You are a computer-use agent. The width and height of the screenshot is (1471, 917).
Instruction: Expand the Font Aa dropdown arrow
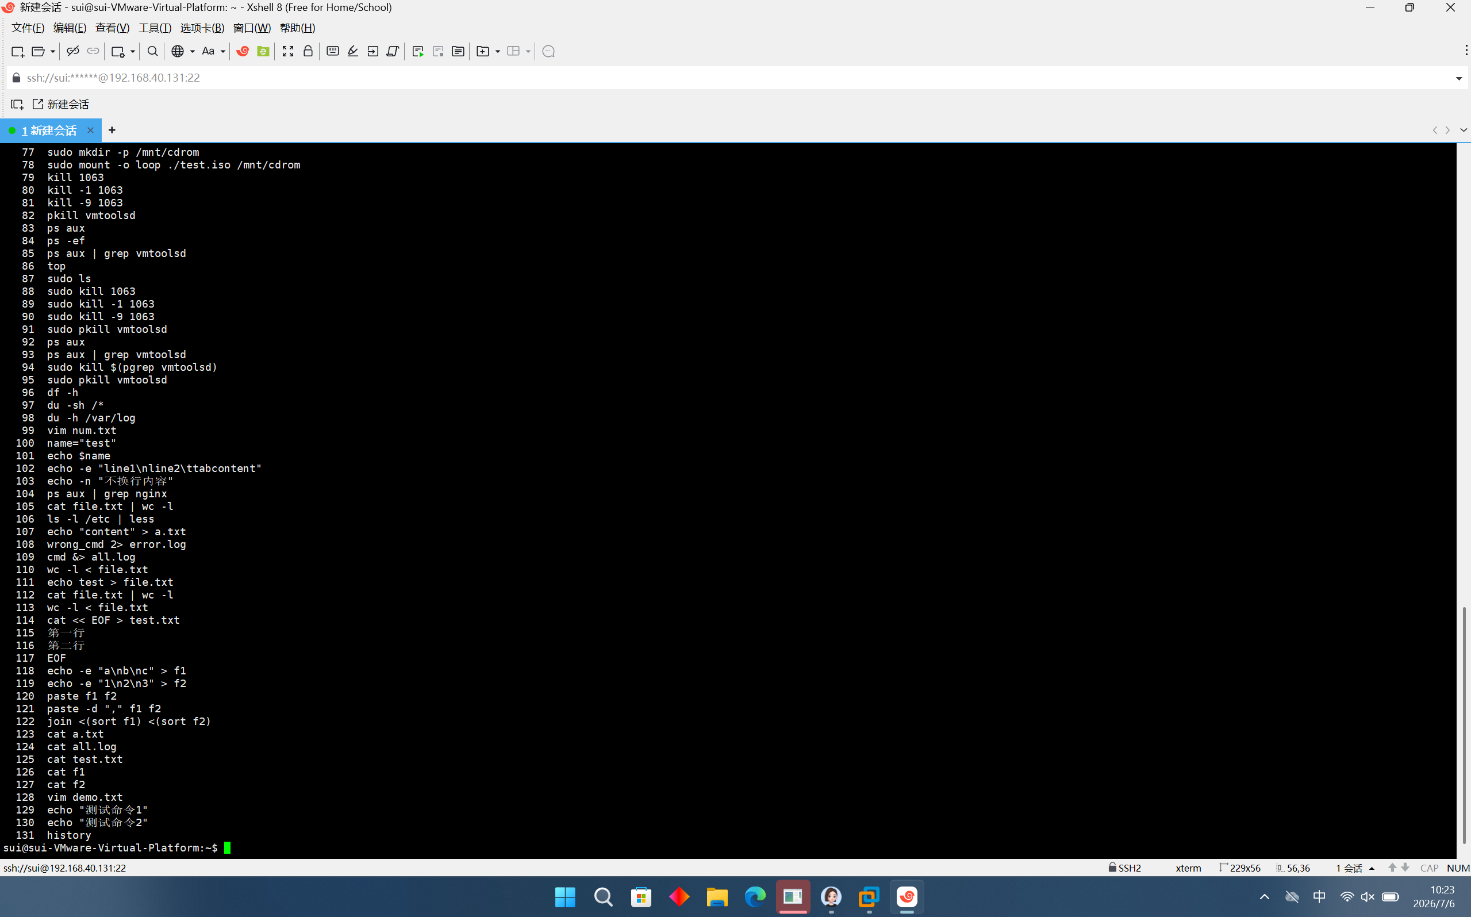223,52
